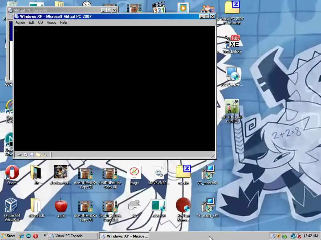Open the Floppy menu
Image resolution: width=321 pixels, height=240 pixels.
(51, 22)
